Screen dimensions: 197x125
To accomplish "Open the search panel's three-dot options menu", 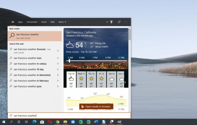I will (126, 22).
